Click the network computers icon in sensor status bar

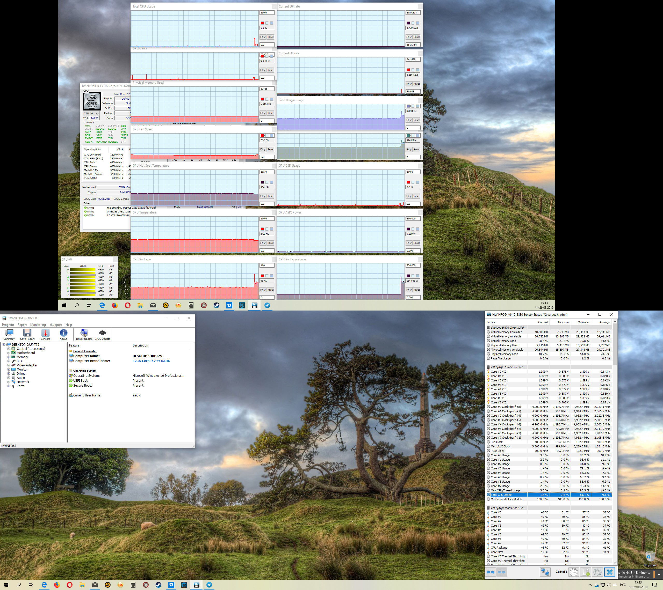point(545,572)
